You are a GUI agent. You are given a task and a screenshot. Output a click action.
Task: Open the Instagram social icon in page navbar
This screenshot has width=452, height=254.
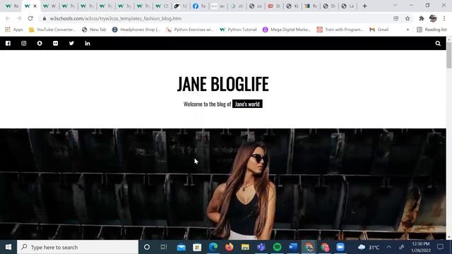click(x=23, y=43)
